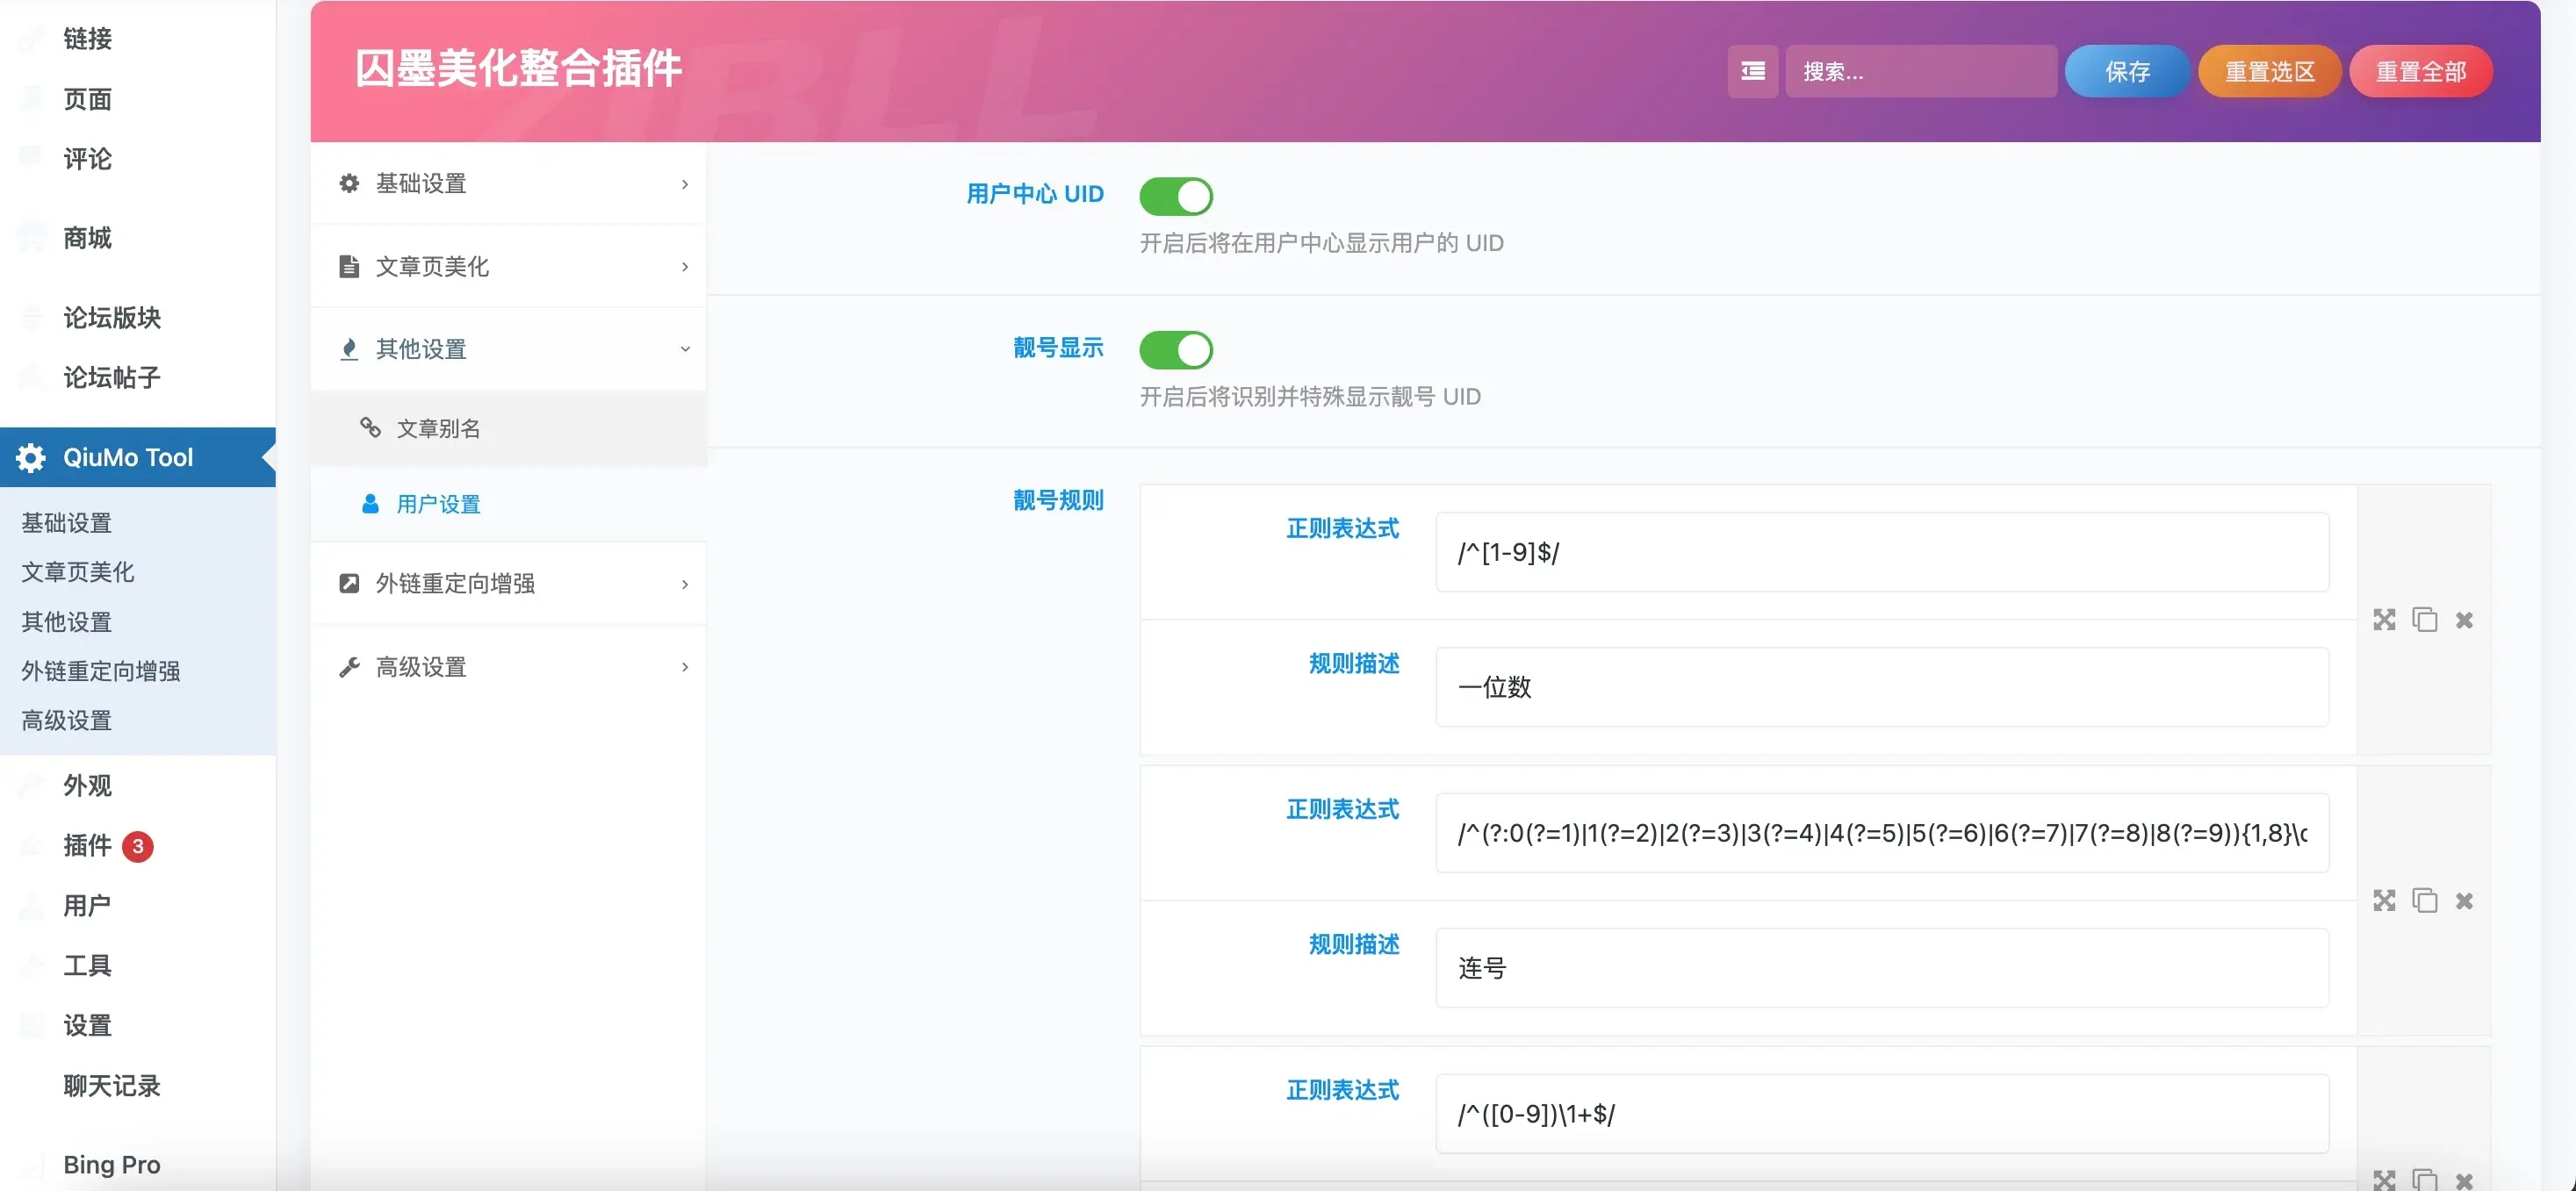
Task: Toggle off the 用户中心 UID switch
Action: [1176, 196]
